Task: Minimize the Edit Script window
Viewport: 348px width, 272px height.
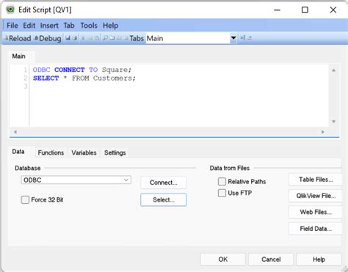Action: click(277, 10)
